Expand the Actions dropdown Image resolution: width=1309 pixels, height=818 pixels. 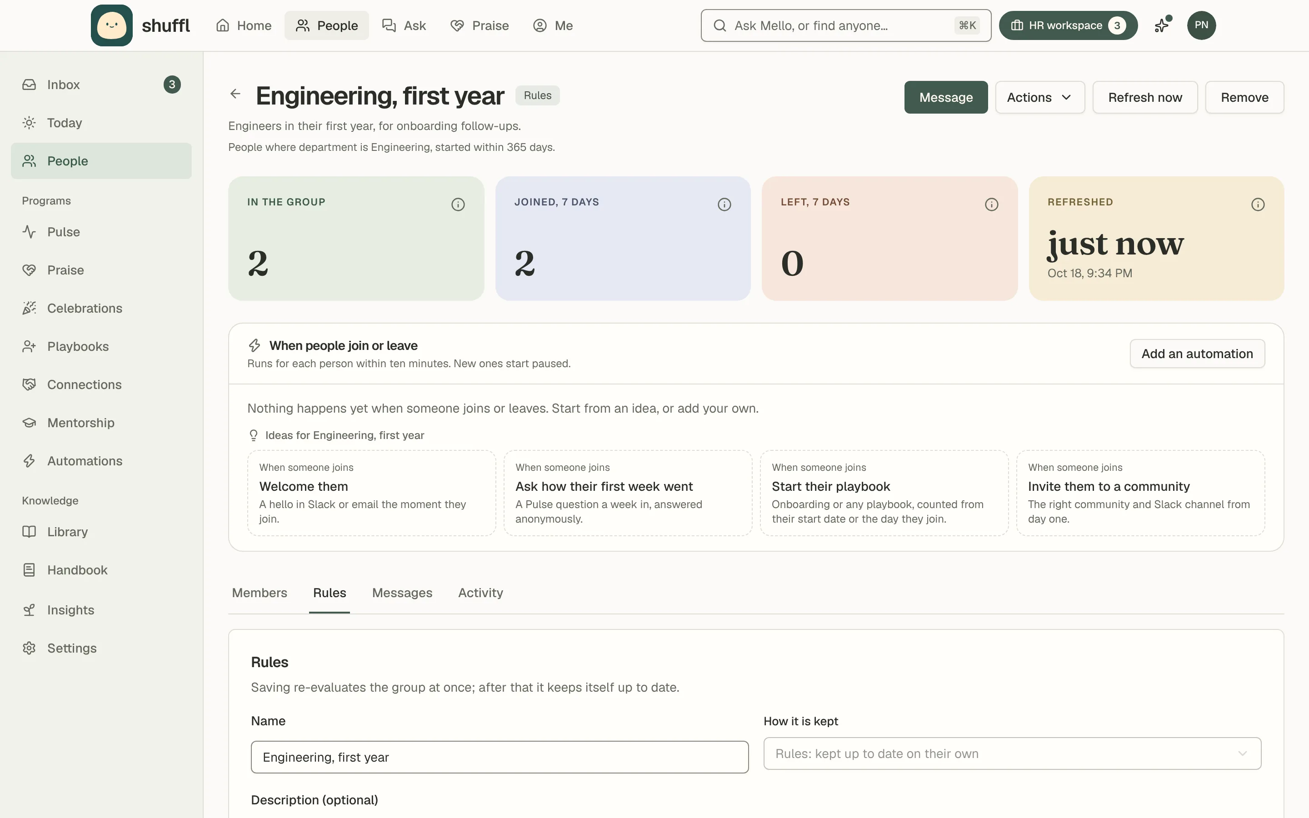pos(1039,97)
